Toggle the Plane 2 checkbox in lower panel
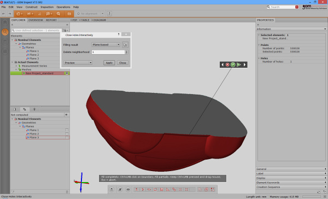Screen dimensions: 328x199 (x=67, y=134)
